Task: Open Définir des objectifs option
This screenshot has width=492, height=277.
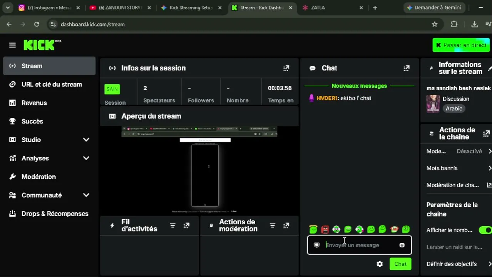Action: (459, 264)
